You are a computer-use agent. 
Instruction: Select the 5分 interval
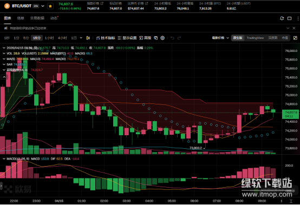tap(26, 38)
